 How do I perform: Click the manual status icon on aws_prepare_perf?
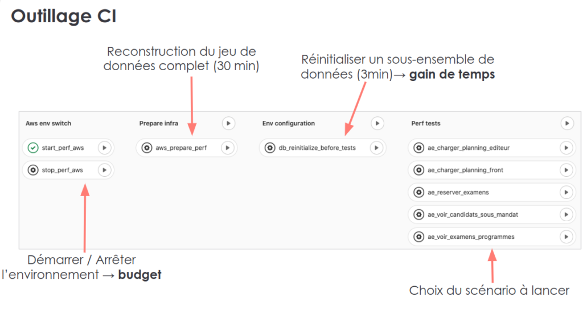pyautogui.click(x=147, y=148)
